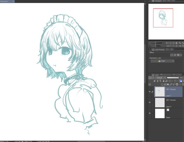This screenshot has width=184, height=142.
Task: Toggle Set as Reference Layer icon
Action: click(x=157, y=81)
